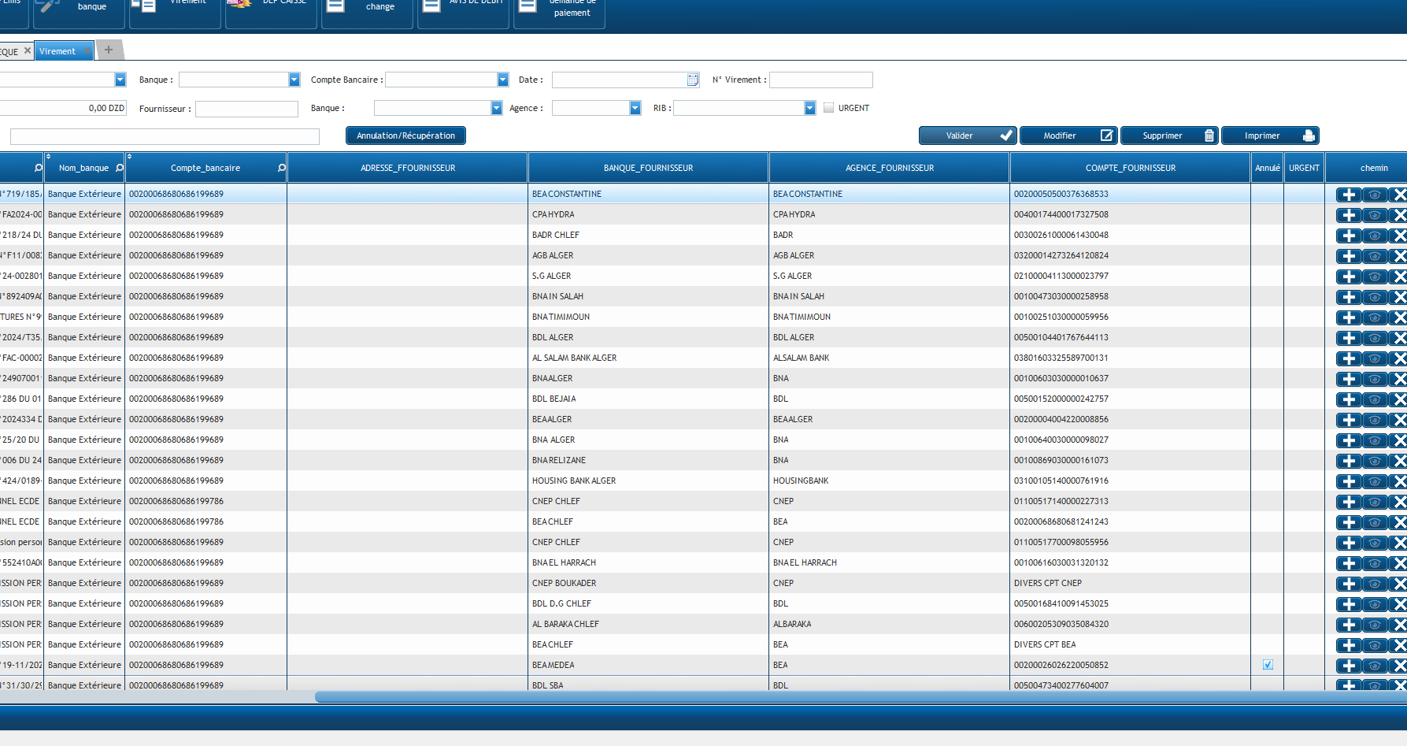This screenshot has width=1407, height=746.
Task: Click the horizontal scrollbar below the table
Action: 787,697
